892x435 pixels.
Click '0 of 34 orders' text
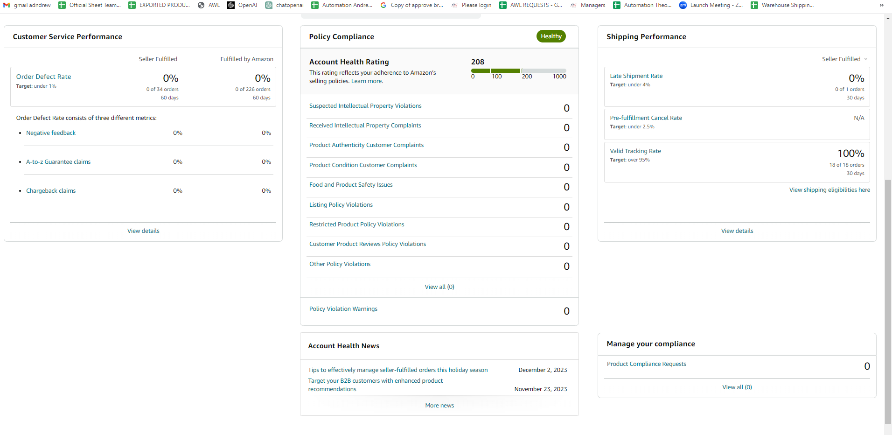pos(162,90)
